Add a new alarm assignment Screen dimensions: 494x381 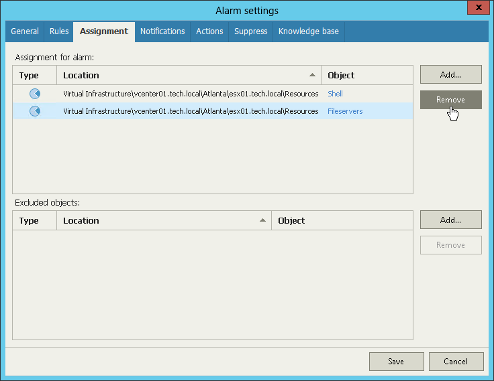[x=450, y=74]
